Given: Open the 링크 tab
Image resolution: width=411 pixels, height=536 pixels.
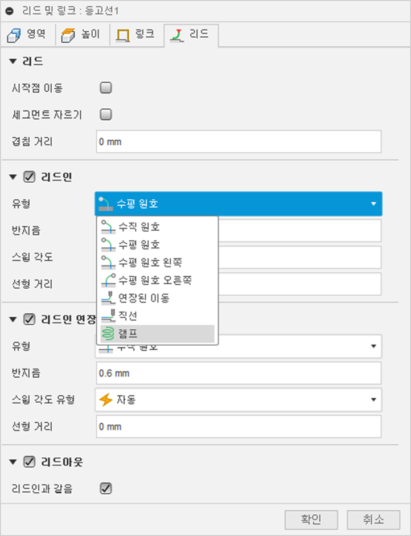Looking at the screenshot, I should point(137,35).
